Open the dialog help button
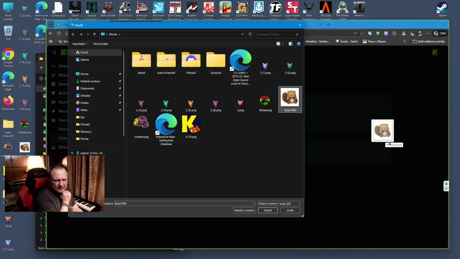This screenshot has height=259, width=460. pos(299,44)
